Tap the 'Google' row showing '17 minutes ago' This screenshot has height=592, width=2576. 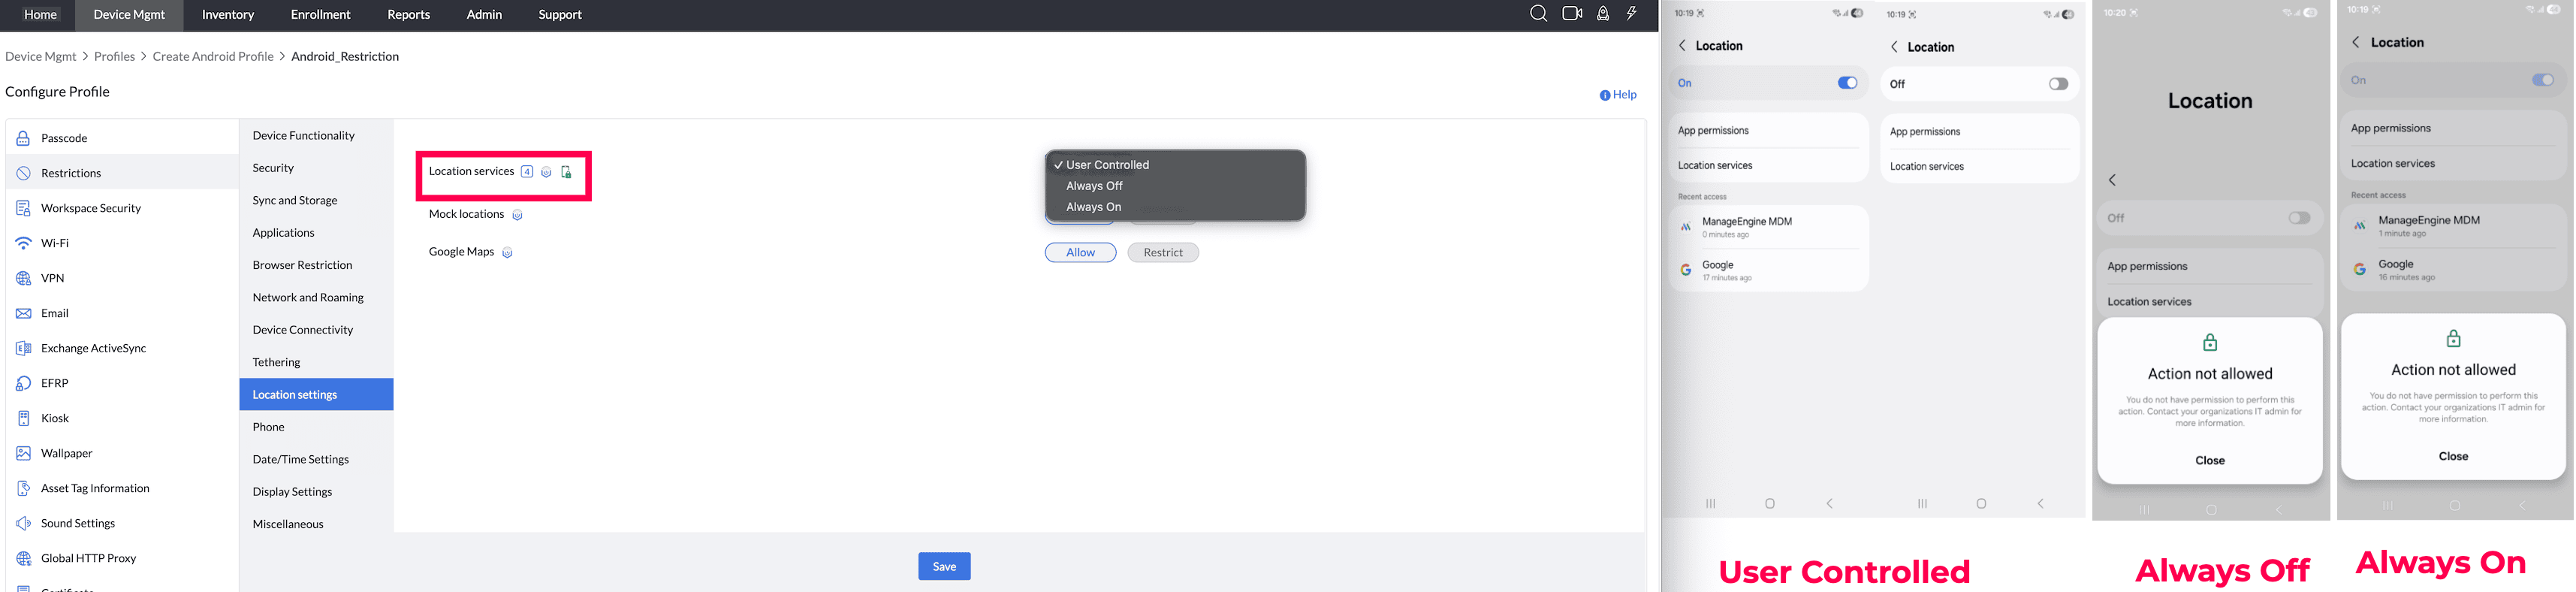(1768, 270)
